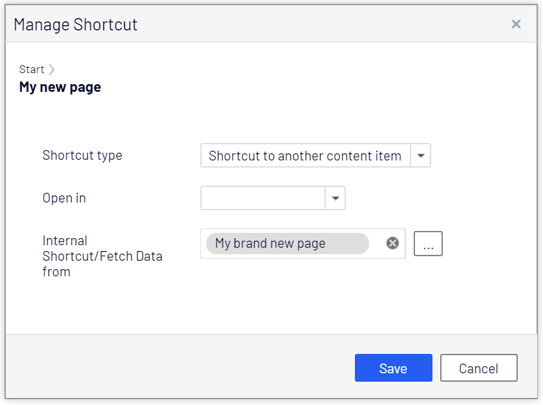Save the shortcut settings
The image size is (543, 405).
point(393,368)
